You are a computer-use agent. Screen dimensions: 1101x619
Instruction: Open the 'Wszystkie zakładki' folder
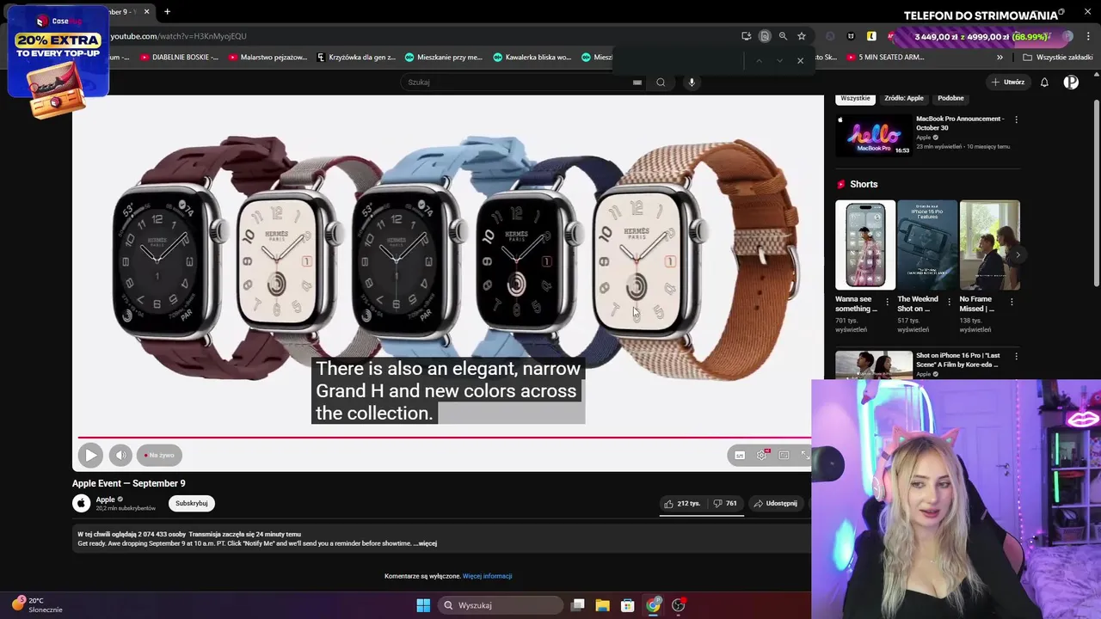click(x=1057, y=58)
